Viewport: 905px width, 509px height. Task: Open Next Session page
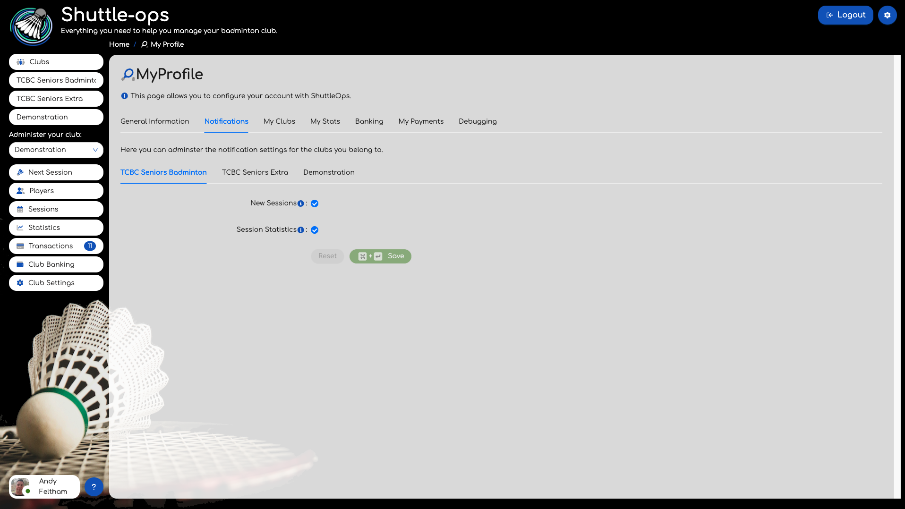click(56, 172)
